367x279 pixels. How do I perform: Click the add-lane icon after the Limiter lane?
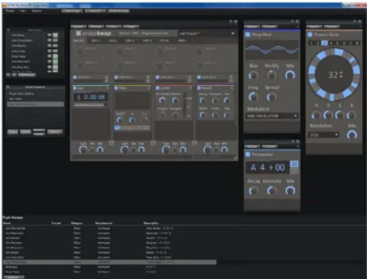(195, 143)
